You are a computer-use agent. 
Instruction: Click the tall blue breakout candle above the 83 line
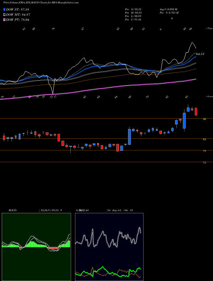tap(129, 137)
